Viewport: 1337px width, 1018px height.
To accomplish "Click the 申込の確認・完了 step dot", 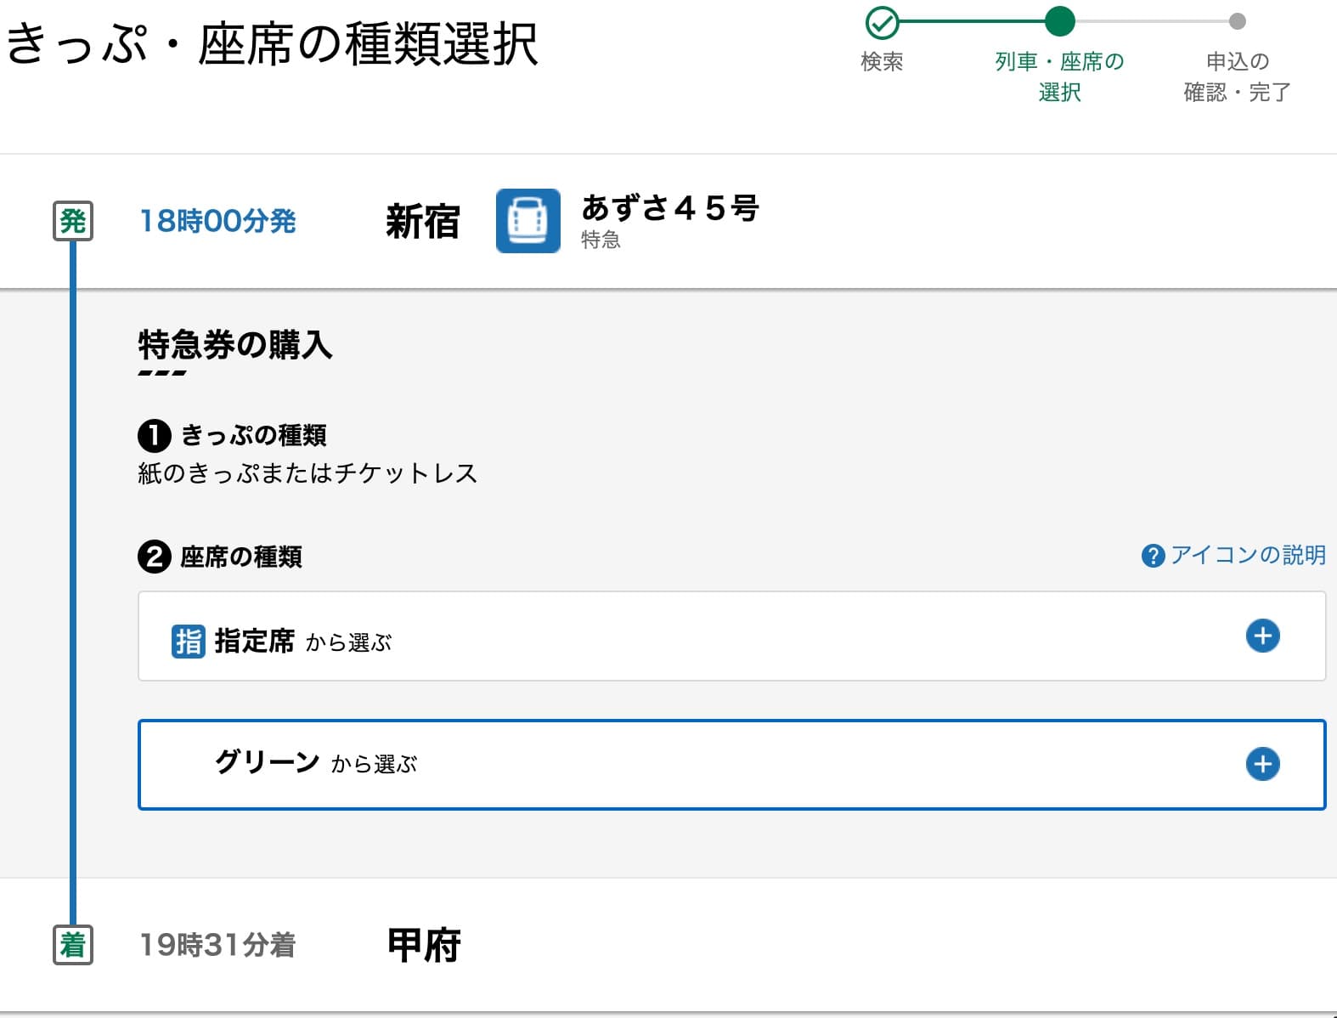I will (x=1238, y=21).
